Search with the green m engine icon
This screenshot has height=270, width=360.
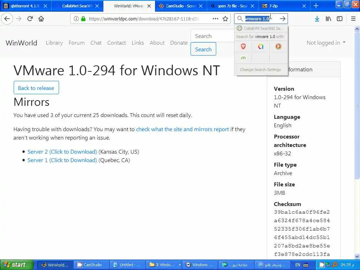[243, 58]
